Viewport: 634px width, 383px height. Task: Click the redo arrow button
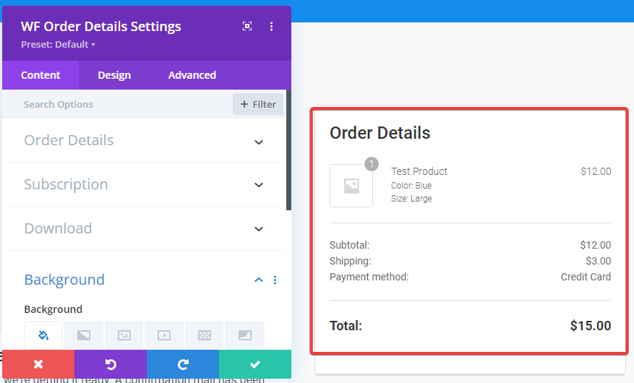tap(183, 364)
